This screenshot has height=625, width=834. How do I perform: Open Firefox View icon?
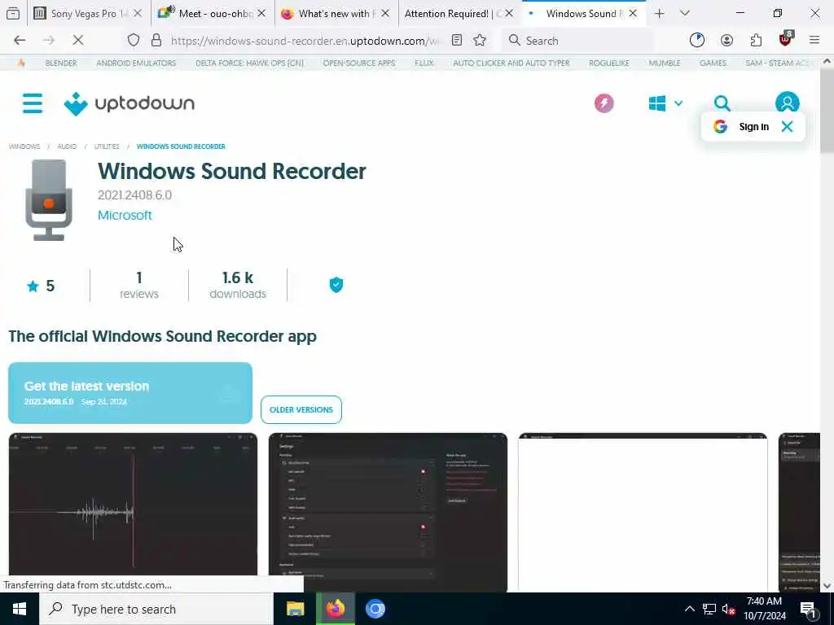tap(13, 14)
